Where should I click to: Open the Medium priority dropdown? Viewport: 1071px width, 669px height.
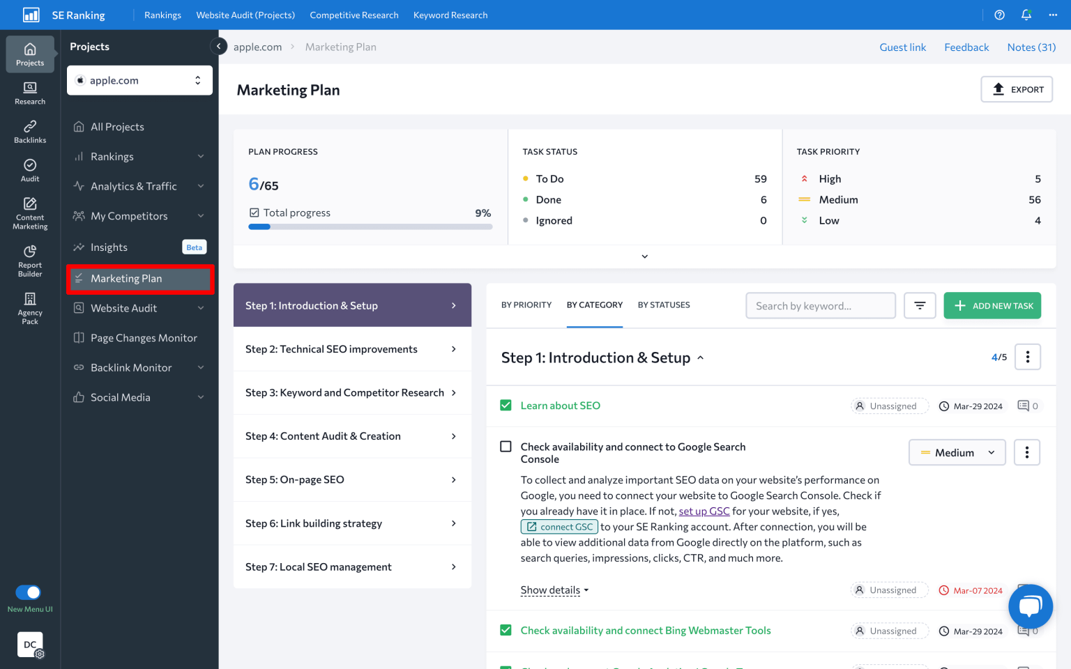957,452
